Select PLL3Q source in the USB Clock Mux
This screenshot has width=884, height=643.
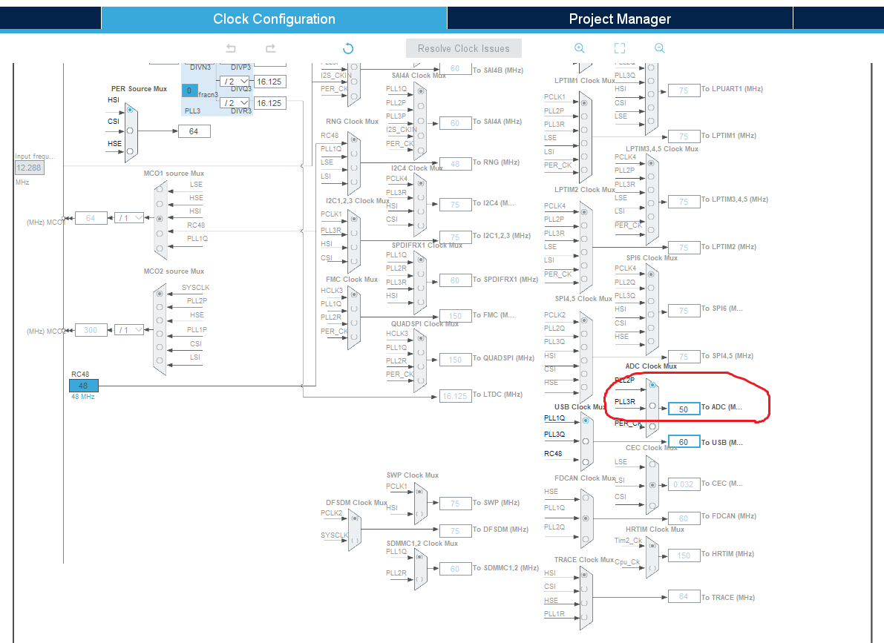[x=586, y=441]
